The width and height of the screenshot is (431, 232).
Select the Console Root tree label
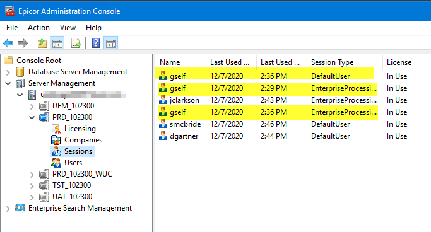(x=38, y=60)
